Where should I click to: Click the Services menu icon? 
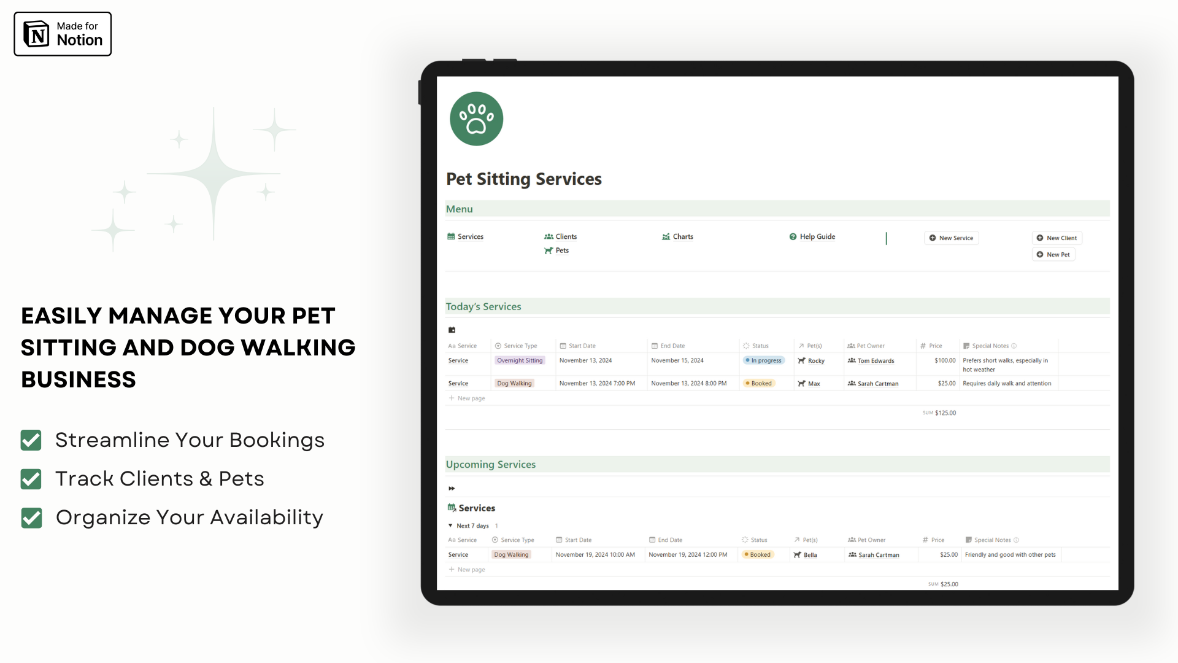[x=452, y=236]
